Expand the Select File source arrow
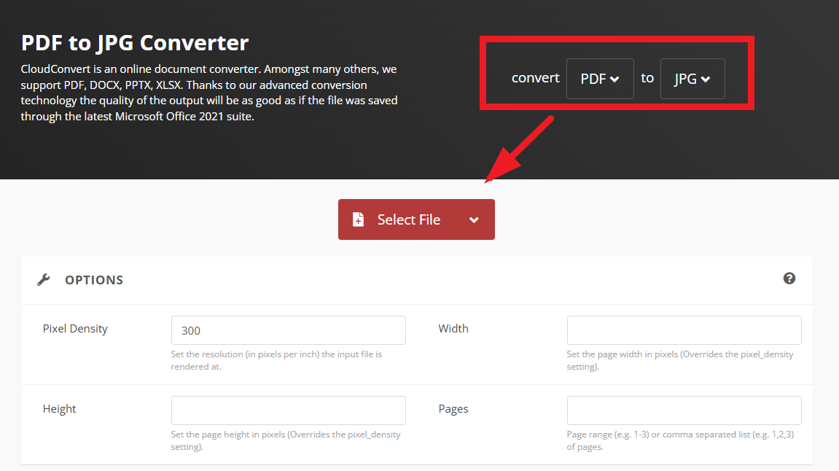The width and height of the screenshot is (839, 471). pos(474,220)
